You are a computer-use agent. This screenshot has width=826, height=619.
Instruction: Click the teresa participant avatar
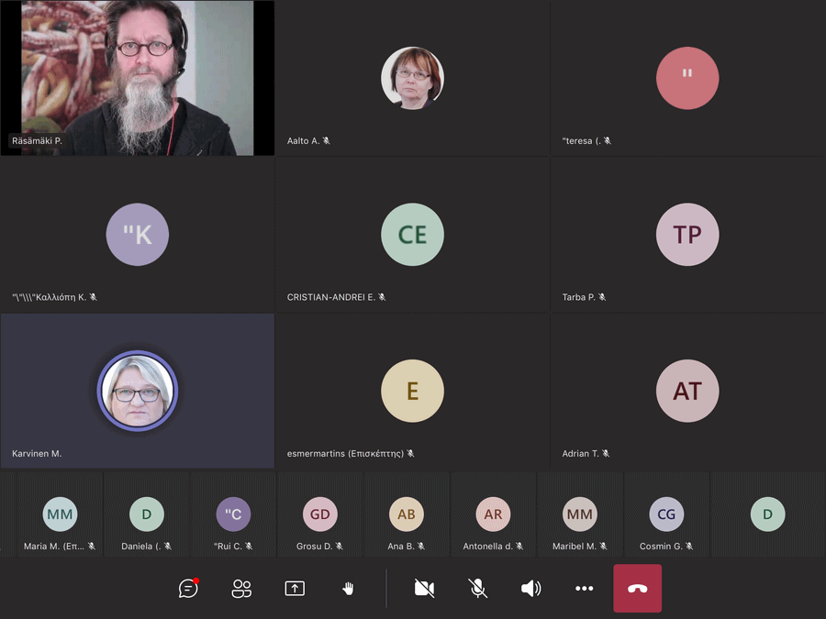point(687,78)
